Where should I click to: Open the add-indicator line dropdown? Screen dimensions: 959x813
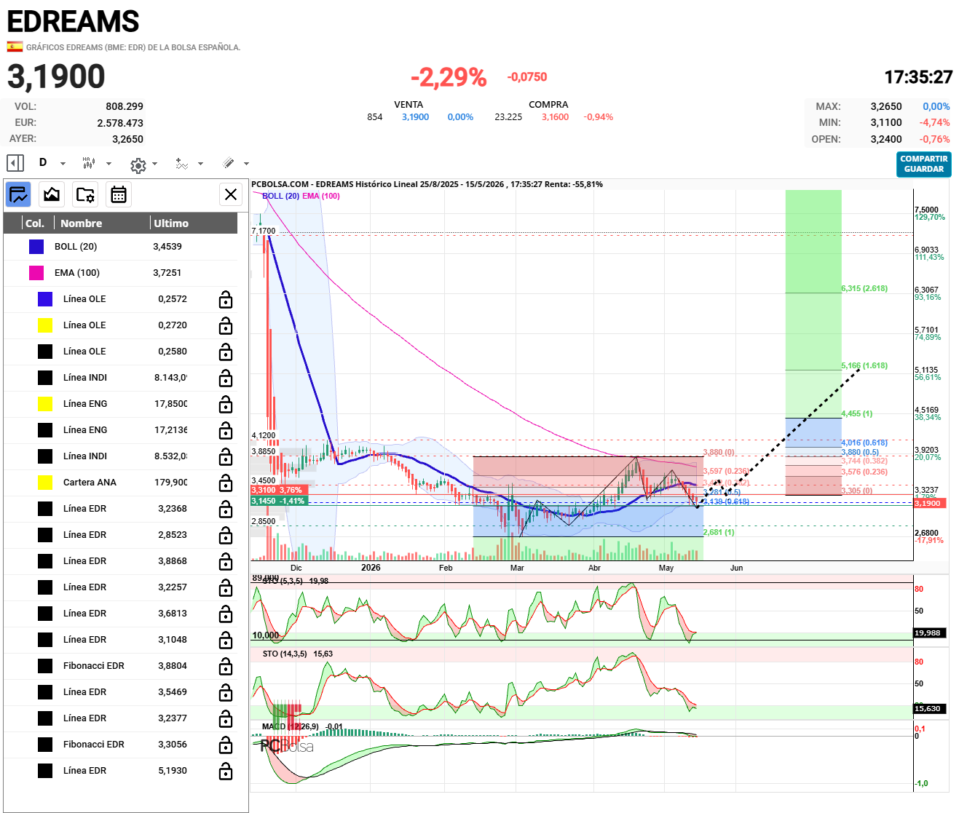tap(189, 164)
